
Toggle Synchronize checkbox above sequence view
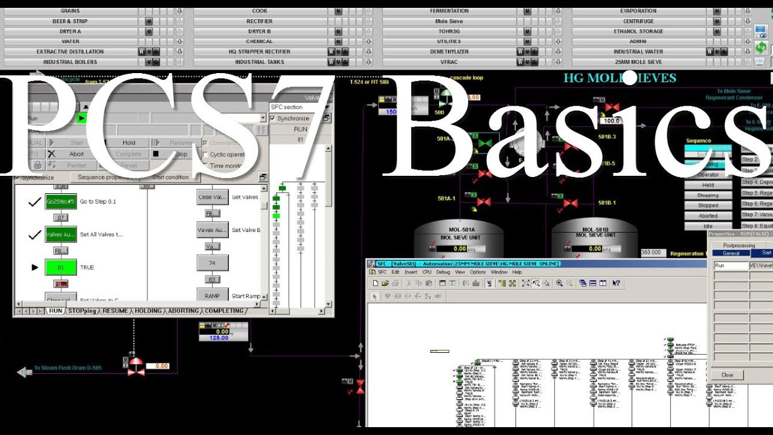tap(18, 178)
